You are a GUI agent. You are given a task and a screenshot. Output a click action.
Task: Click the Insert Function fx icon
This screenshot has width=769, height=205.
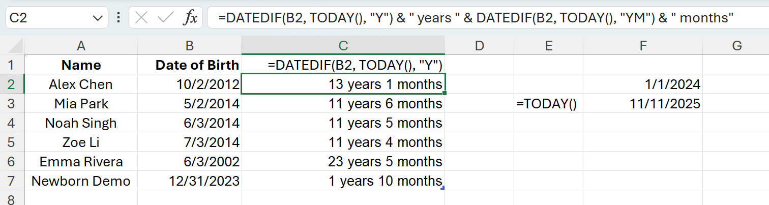190,18
